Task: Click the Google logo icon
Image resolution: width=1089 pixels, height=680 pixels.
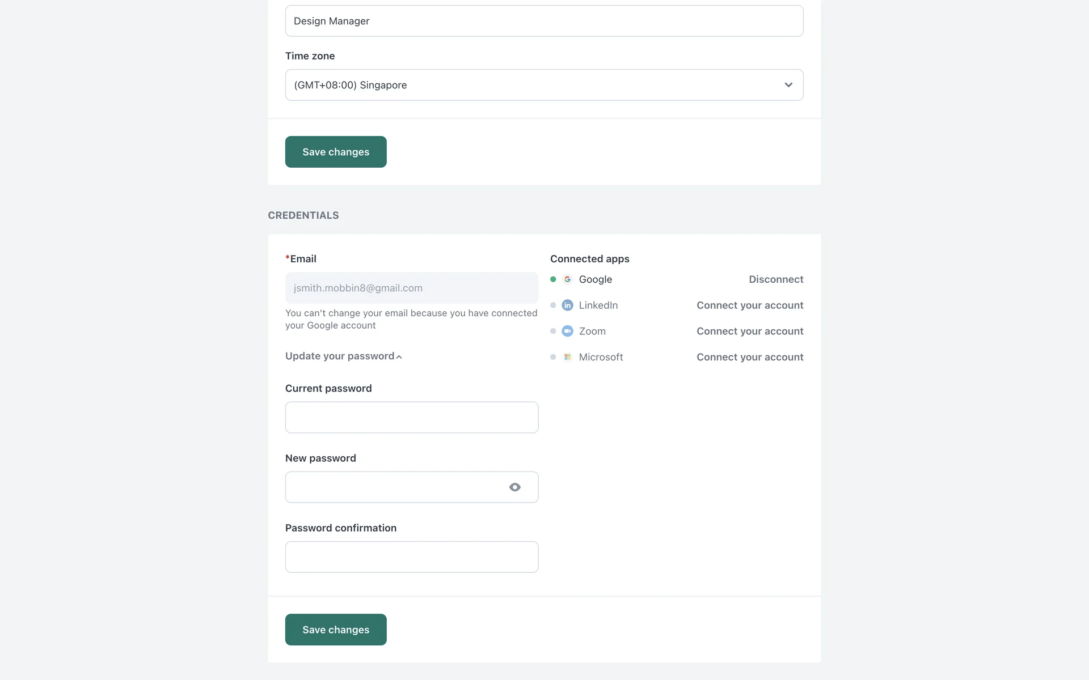Action: click(x=567, y=279)
